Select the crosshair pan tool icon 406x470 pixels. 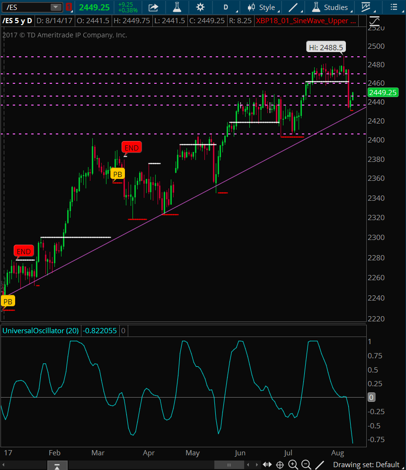(280, 465)
